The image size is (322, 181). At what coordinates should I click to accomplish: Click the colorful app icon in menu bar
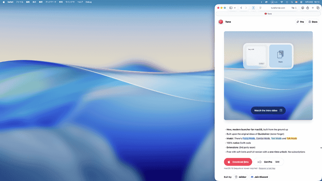296,2
